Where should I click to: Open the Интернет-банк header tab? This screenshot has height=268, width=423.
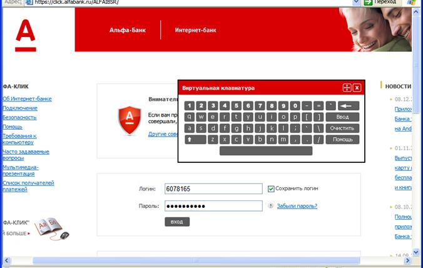(196, 30)
